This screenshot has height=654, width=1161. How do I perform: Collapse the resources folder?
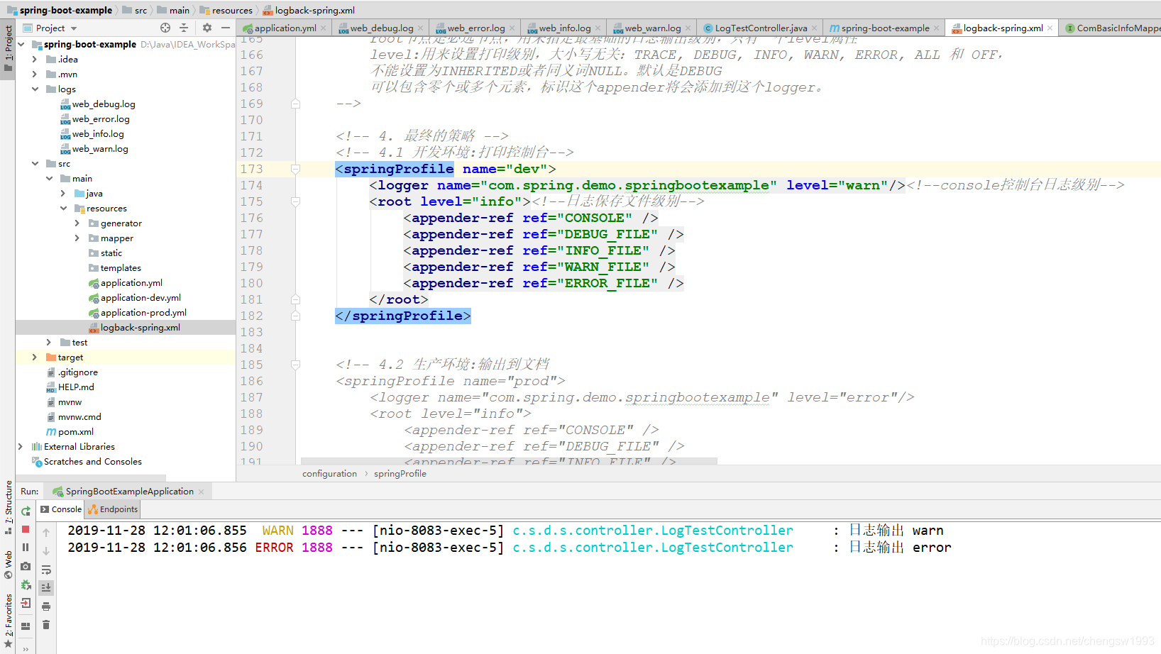coord(63,208)
